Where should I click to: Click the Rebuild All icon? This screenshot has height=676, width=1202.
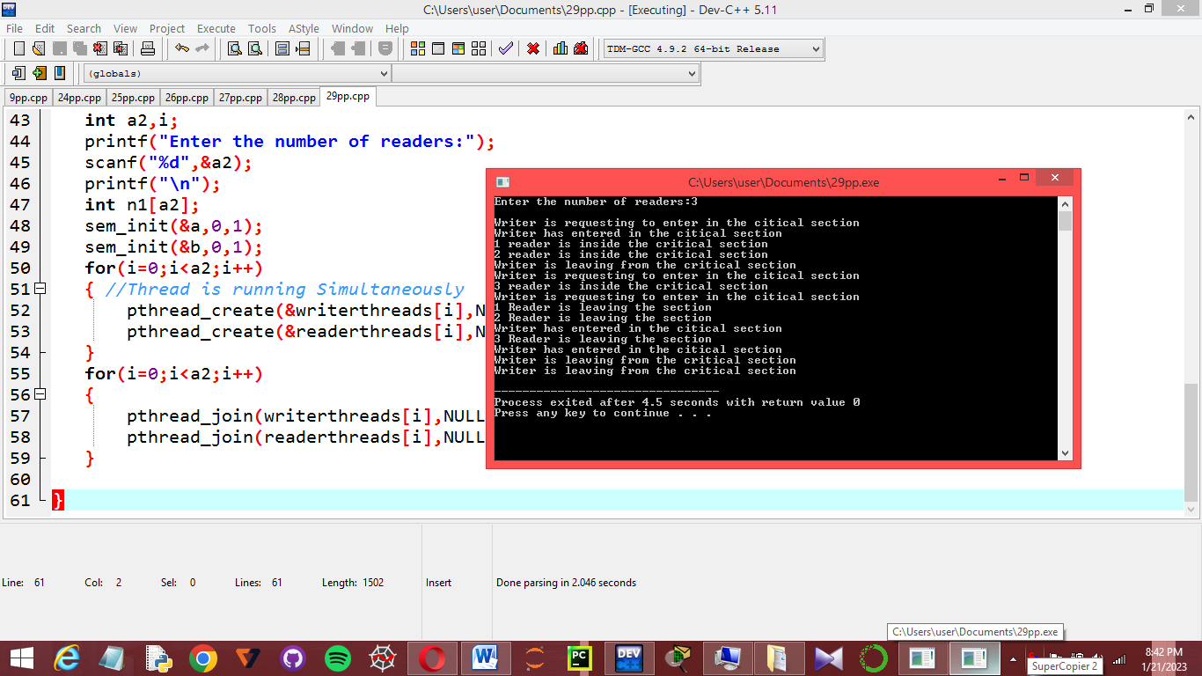[x=479, y=48]
